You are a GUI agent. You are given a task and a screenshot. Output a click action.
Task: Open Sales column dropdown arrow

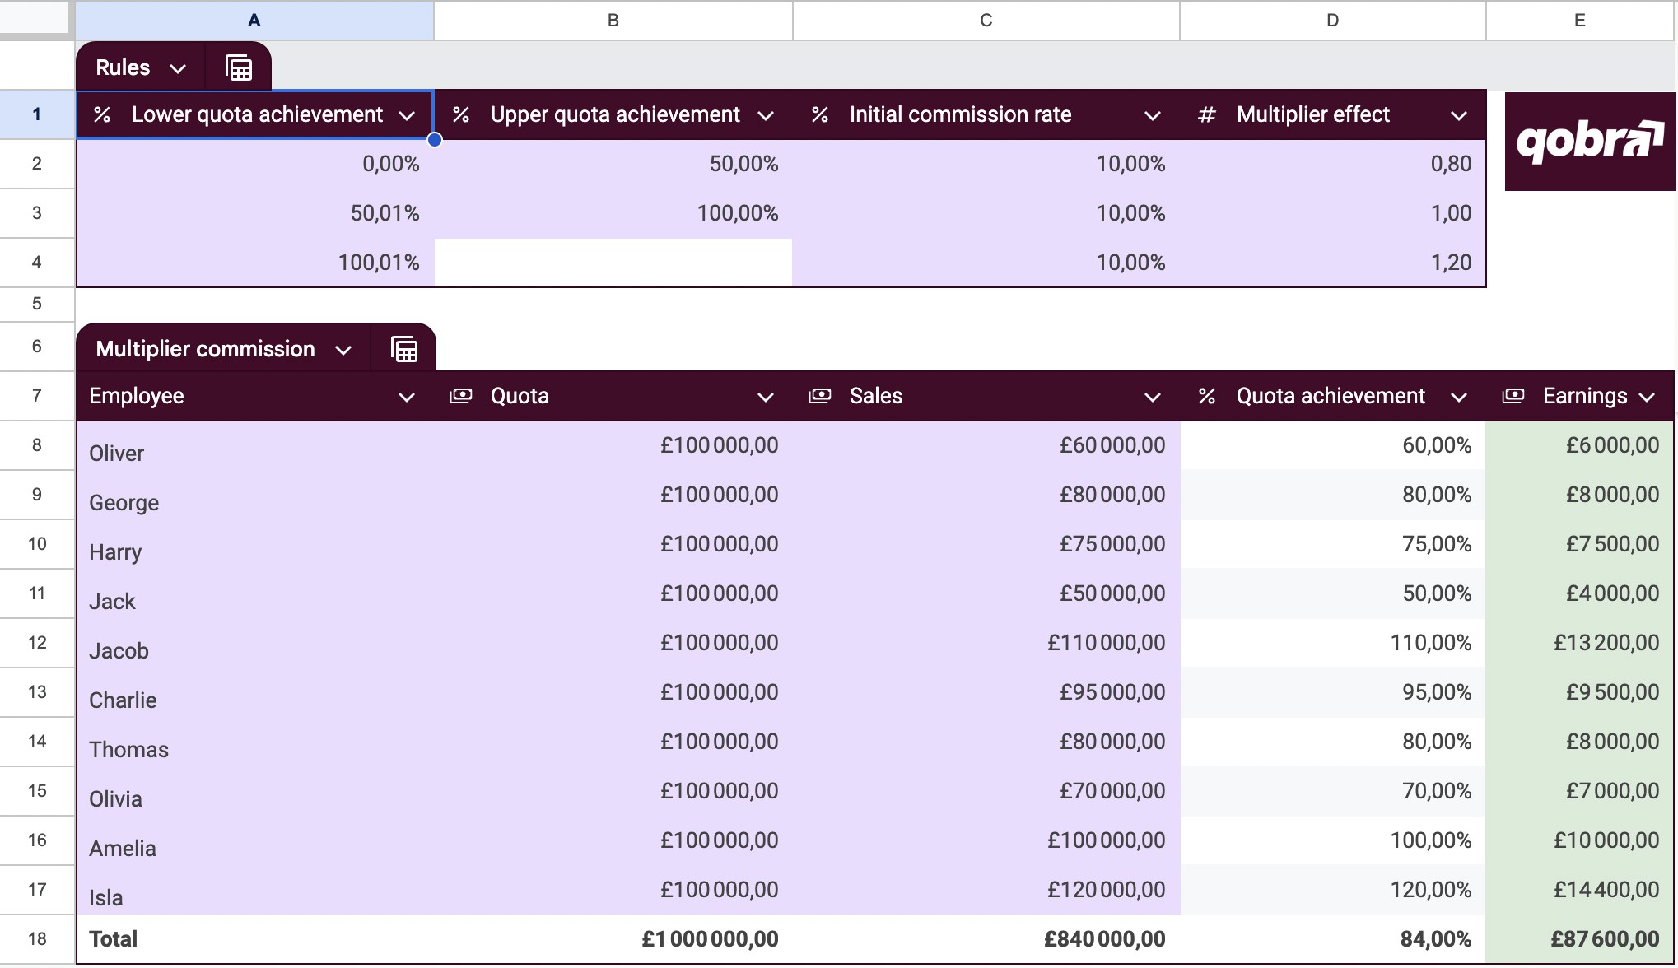1153,397
